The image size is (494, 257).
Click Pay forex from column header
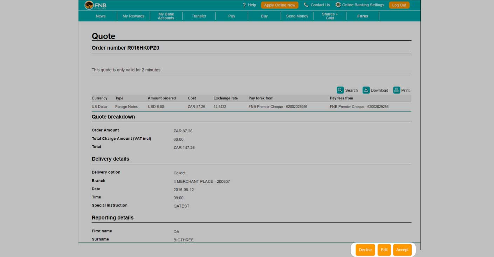click(x=261, y=98)
